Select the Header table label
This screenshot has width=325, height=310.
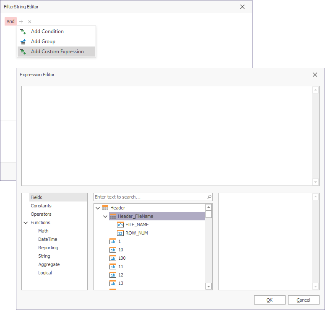tap(117, 208)
